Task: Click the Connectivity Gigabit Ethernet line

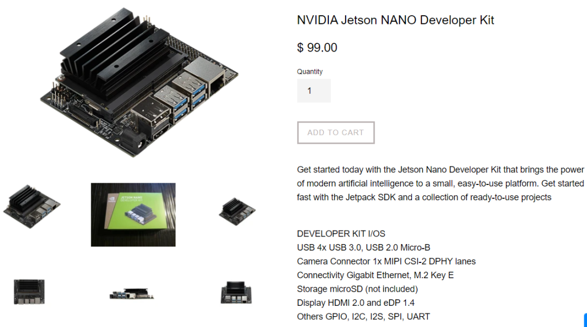Action: coord(375,275)
